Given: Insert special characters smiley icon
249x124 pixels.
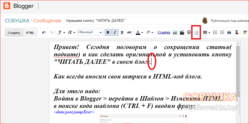Looking at the screenshot, I should [189, 32].
